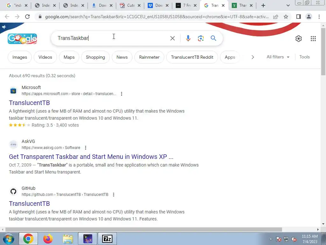Open the GitHub TranslucentTB result
This screenshot has height=245, width=326.
click(x=29, y=204)
